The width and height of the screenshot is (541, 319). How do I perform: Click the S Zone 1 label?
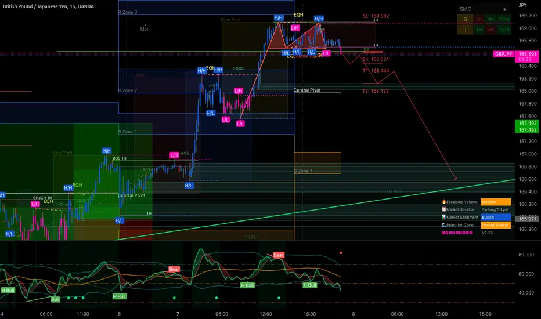[x=303, y=171]
